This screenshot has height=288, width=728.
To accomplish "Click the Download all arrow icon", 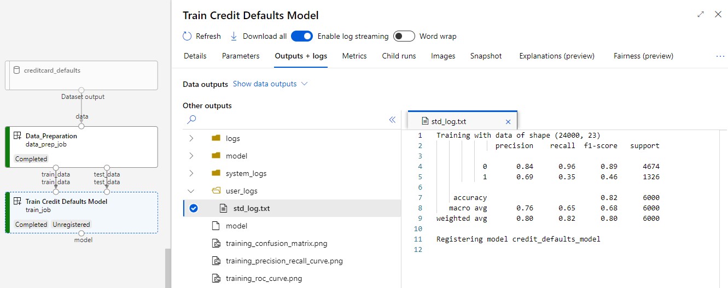I will 234,36.
